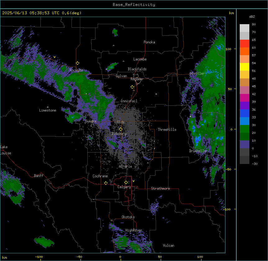Select the Sundre town label
268x261 pixels.
click(91, 121)
